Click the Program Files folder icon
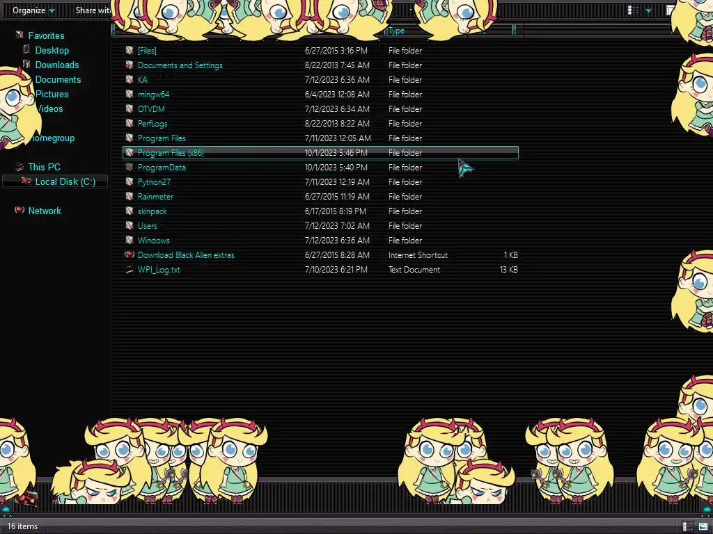The height and width of the screenshot is (534, 713). [130, 138]
